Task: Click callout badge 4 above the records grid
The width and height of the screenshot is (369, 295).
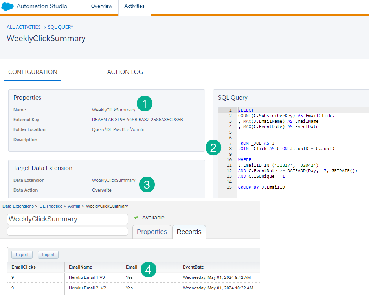Action: click(x=149, y=269)
